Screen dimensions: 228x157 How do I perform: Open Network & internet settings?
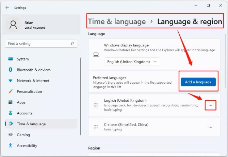(x=41, y=81)
